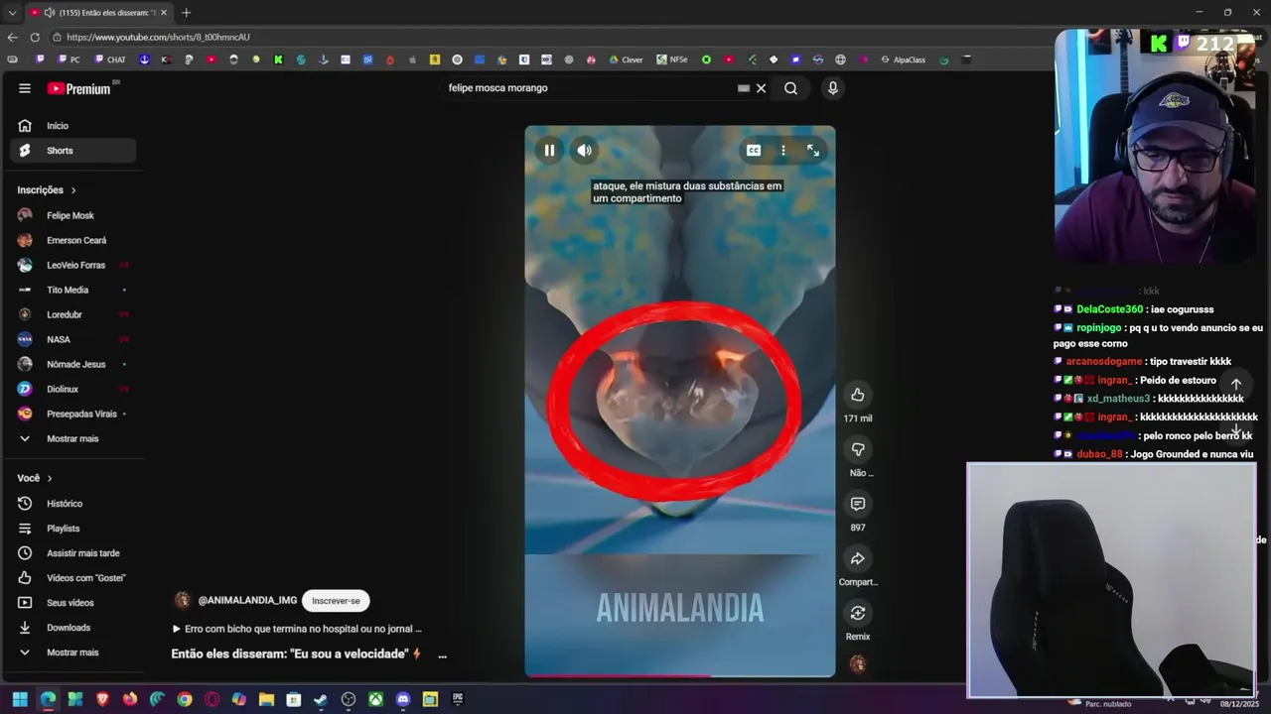Click the YouTube search input field
This screenshot has width=1271, height=714.
(x=591, y=88)
